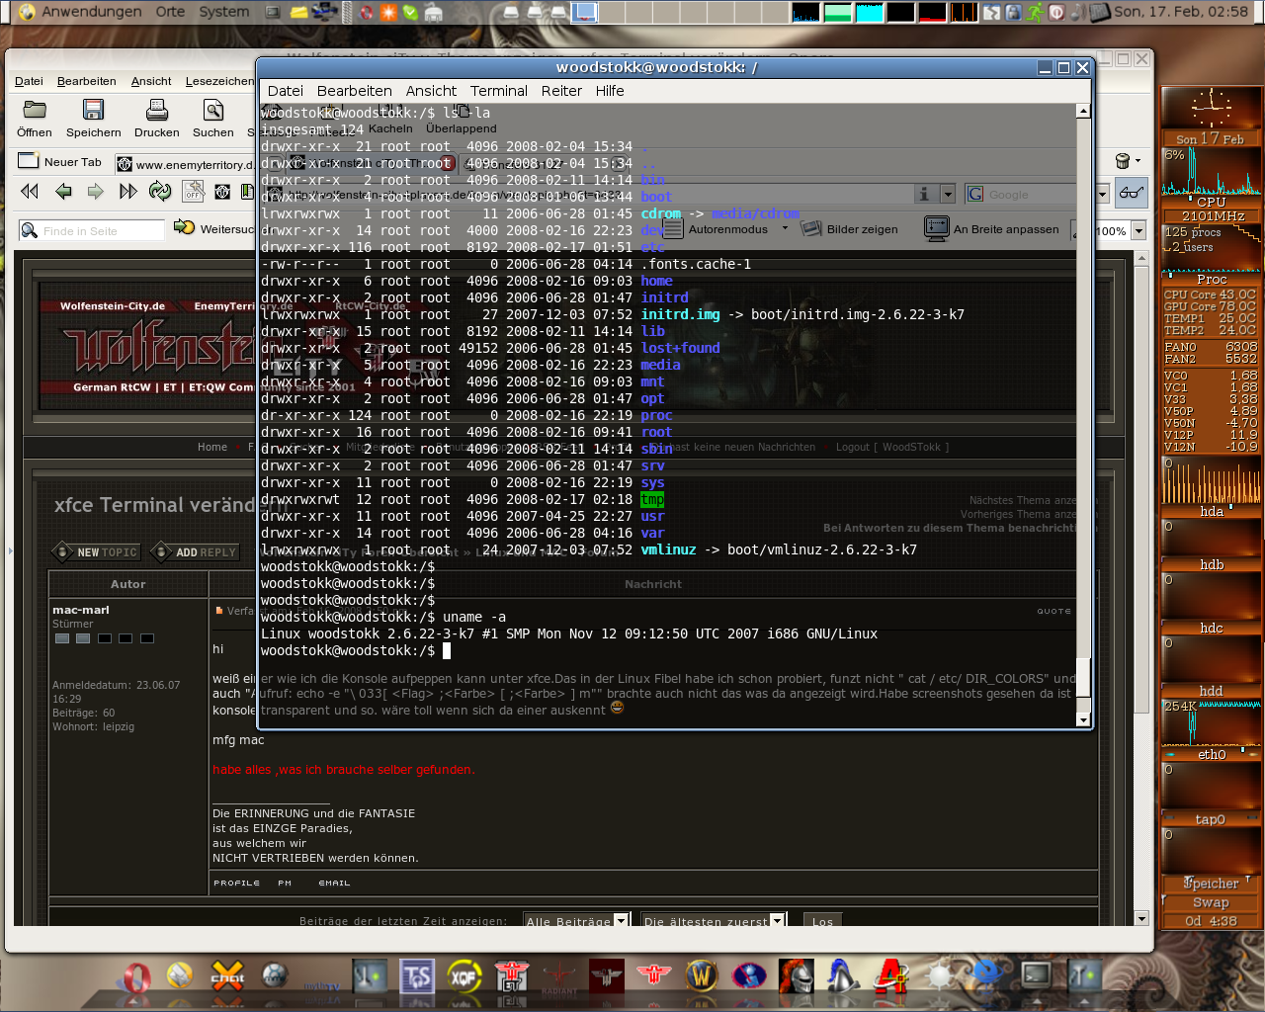The width and height of the screenshot is (1265, 1012).
Task: Click Home link in forum navigation
Action: 212,447
